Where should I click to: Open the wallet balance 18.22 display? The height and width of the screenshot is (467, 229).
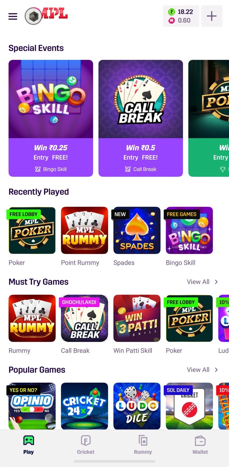tap(181, 16)
